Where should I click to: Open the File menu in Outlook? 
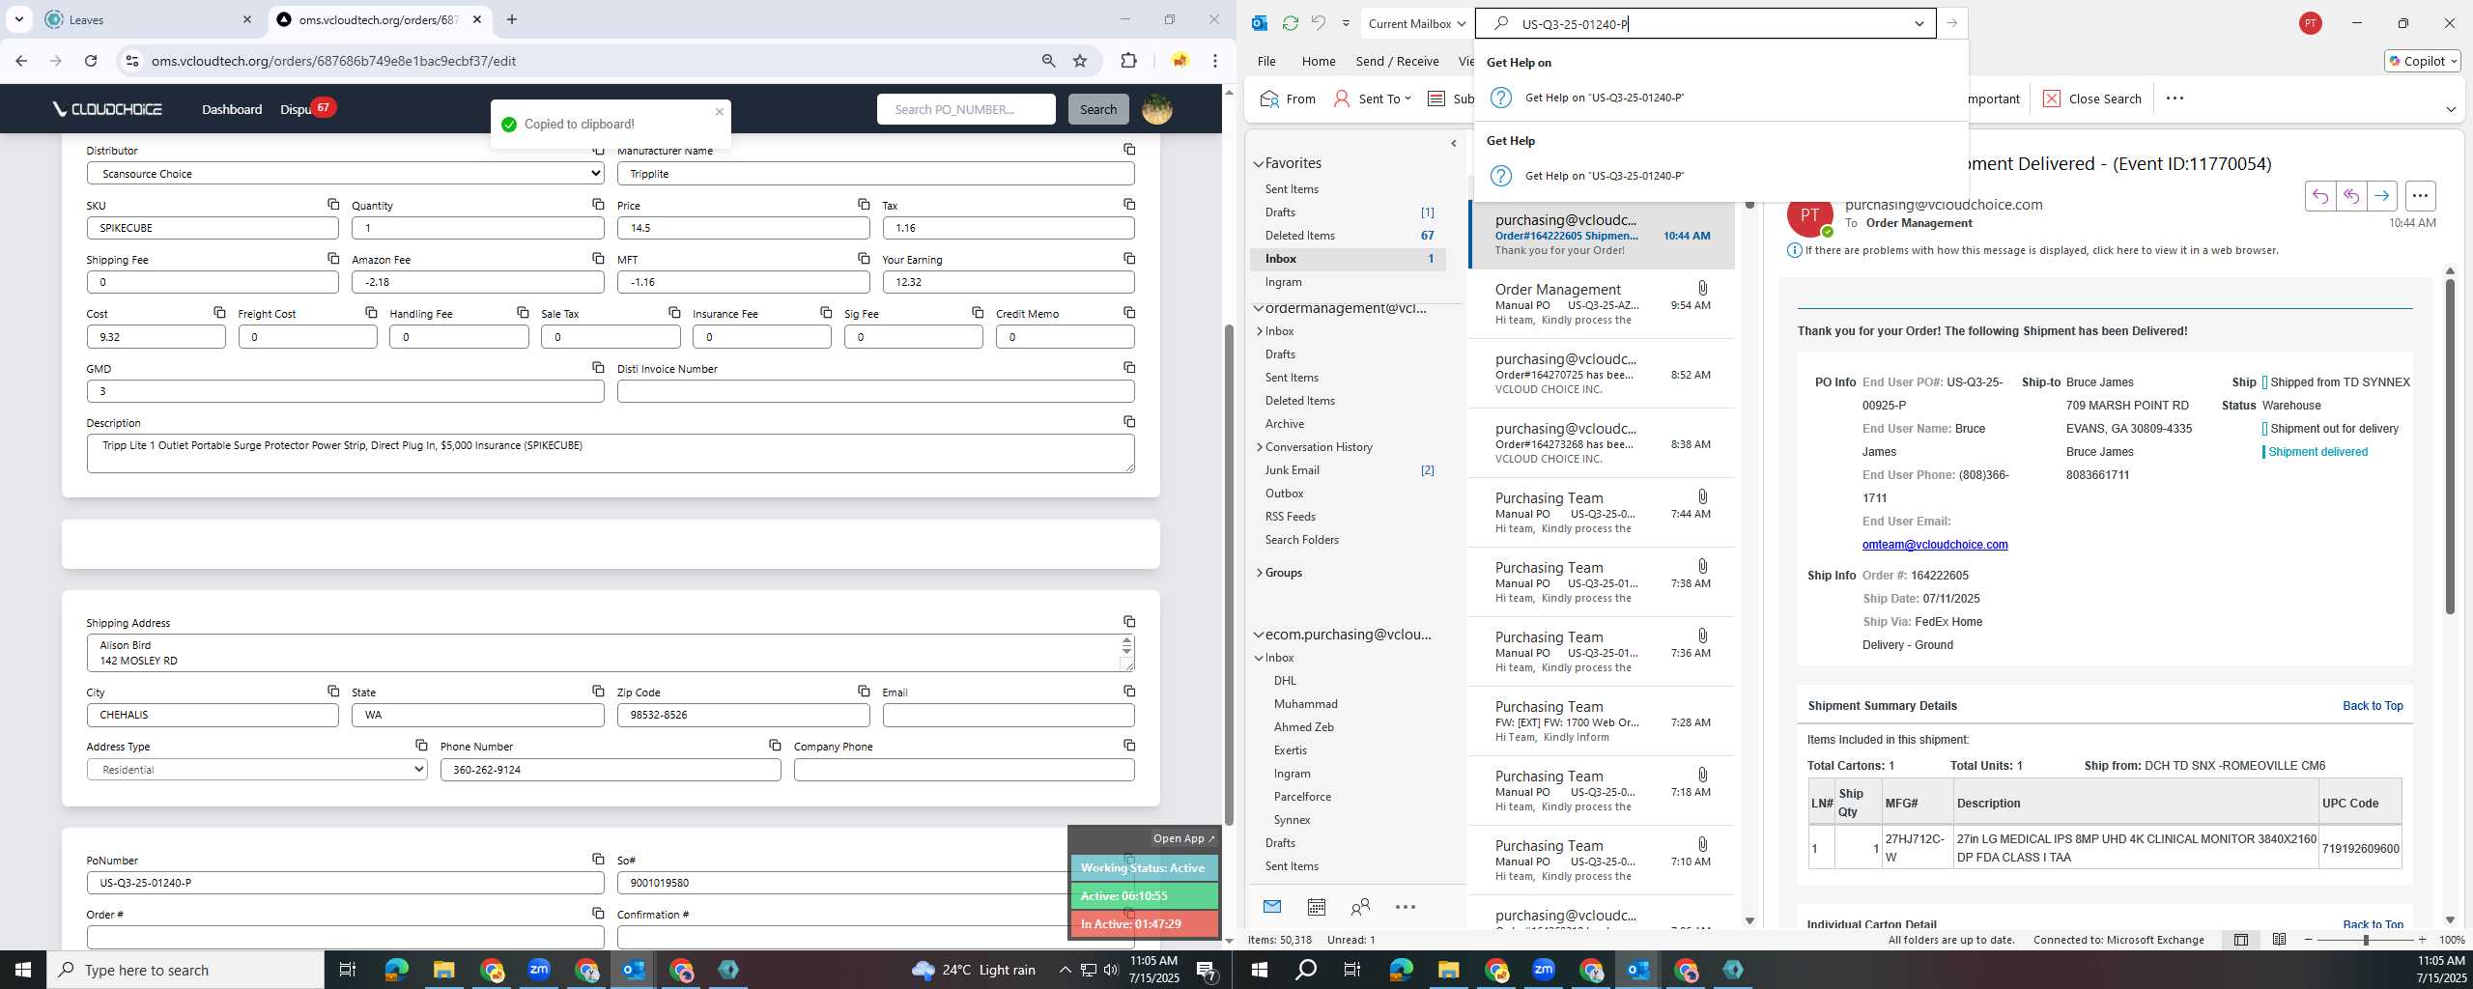pos(1266,61)
